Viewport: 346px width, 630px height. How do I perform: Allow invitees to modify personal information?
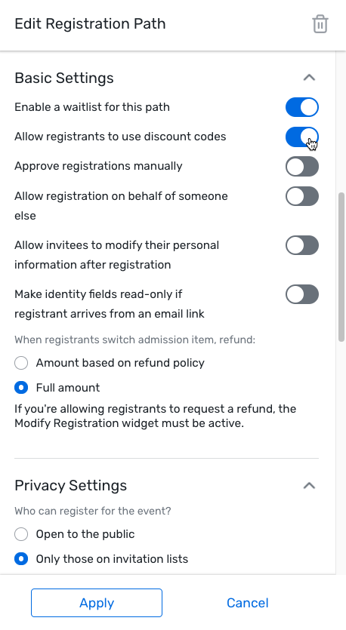[302, 245]
